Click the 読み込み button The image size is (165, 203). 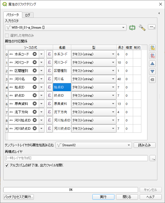[x=145, y=145]
